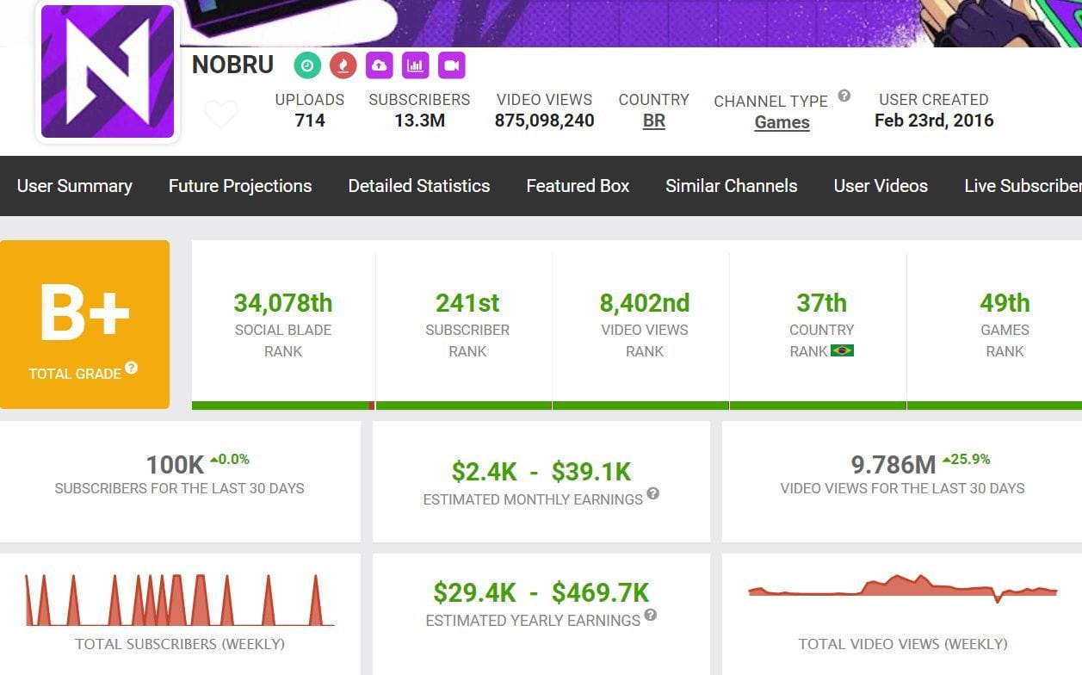Click the BR country link
This screenshot has height=675, width=1082.
click(654, 121)
